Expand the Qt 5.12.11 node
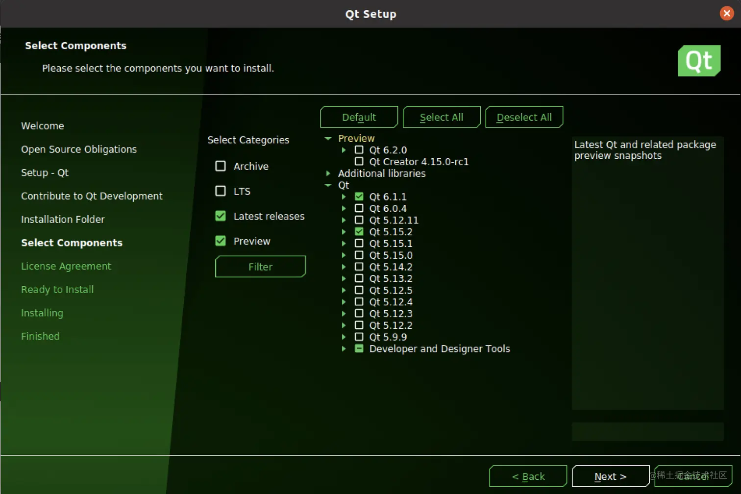The width and height of the screenshot is (741, 494). pyautogui.click(x=344, y=220)
